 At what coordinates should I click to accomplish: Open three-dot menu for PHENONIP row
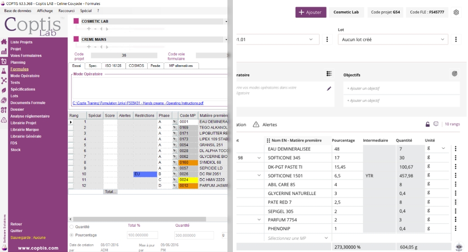point(455,228)
